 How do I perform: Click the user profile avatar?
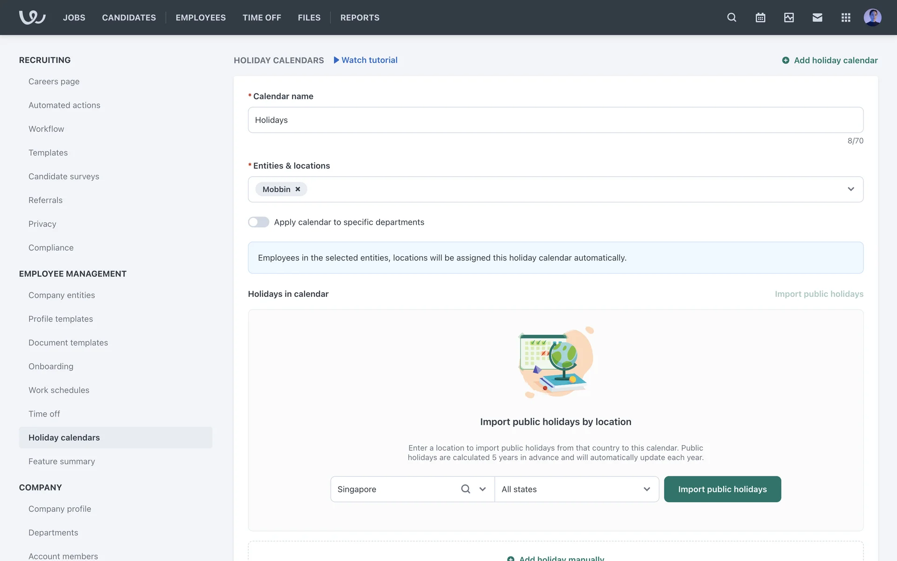click(872, 17)
